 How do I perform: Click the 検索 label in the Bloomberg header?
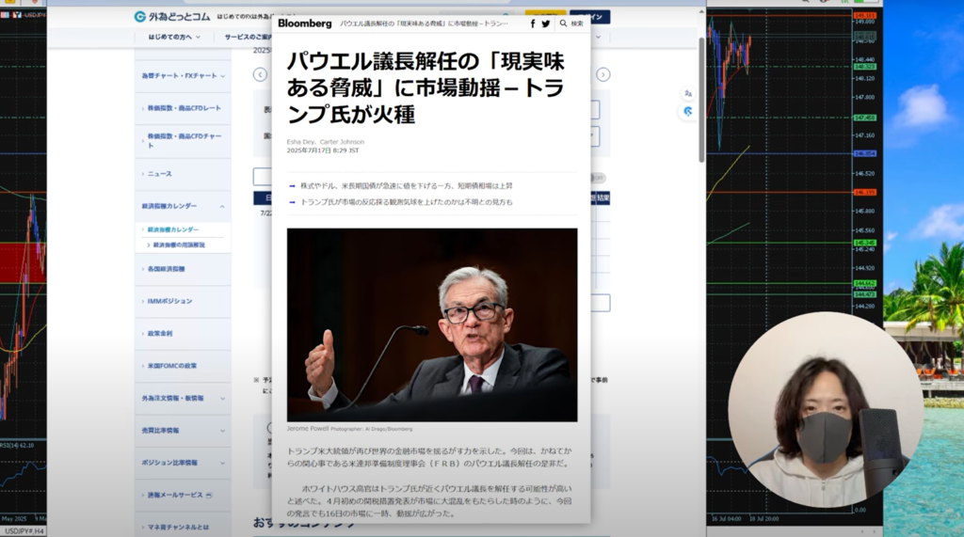pyautogui.click(x=577, y=24)
